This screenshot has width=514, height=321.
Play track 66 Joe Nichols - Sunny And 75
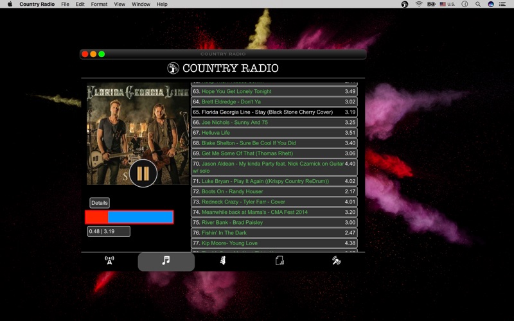274,122
